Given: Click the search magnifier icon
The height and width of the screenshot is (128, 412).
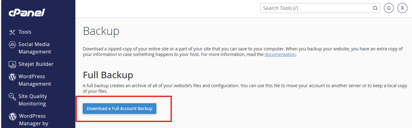Looking at the screenshot, I should tap(375, 8).
